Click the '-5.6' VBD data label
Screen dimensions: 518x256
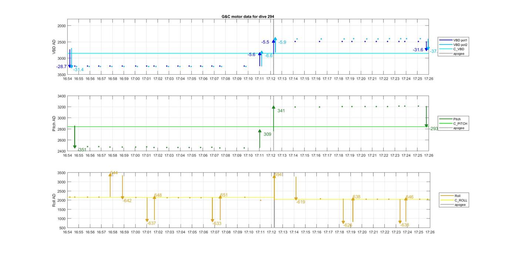(x=251, y=54)
